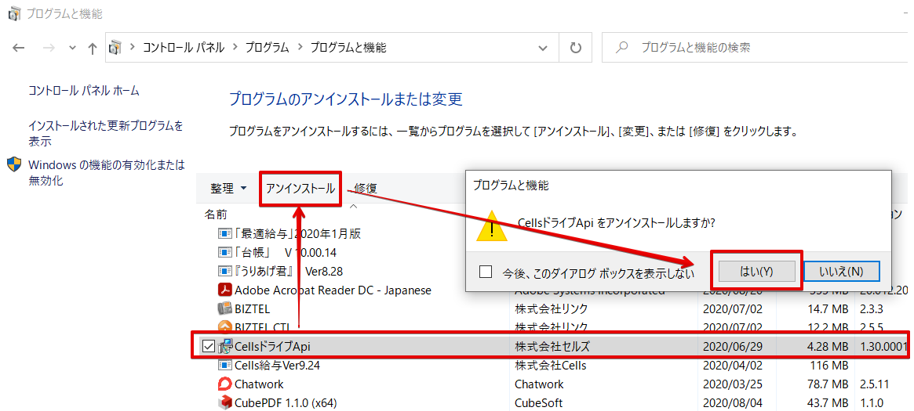The height and width of the screenshot is (411, 914).
Task: Select the BIZTEL program icon
Action: [x=225, y=308]
